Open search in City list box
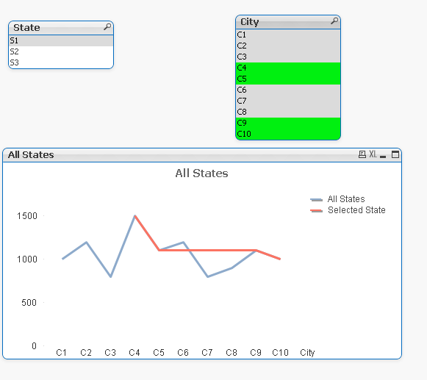This screenshot has height=380, width=427. tap(334, 21)
